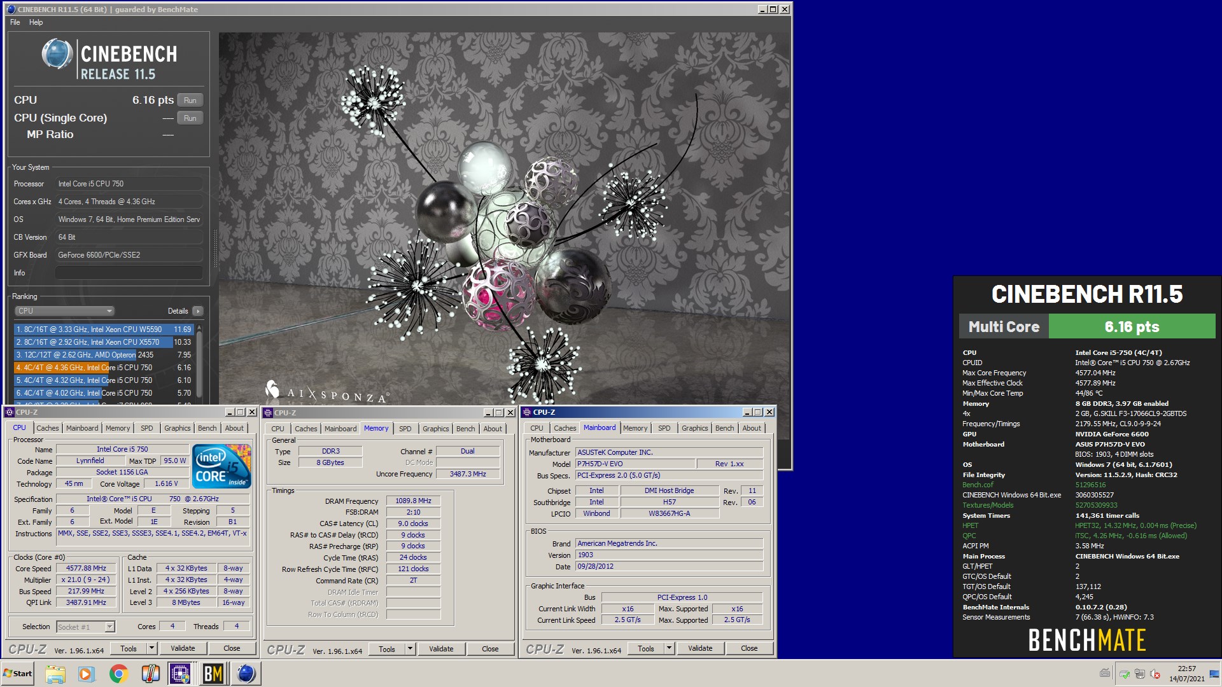The width and height of the screenshot is (1222, 687).
Task: Launch Windows Media Player taskbar icon
Action: click(x=87, y=674)
